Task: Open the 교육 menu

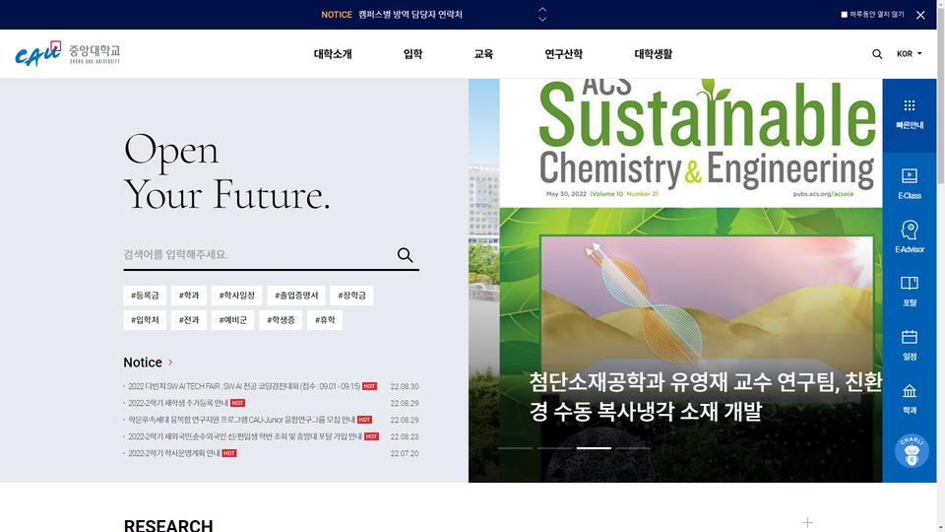Action: tap(483, 53)
